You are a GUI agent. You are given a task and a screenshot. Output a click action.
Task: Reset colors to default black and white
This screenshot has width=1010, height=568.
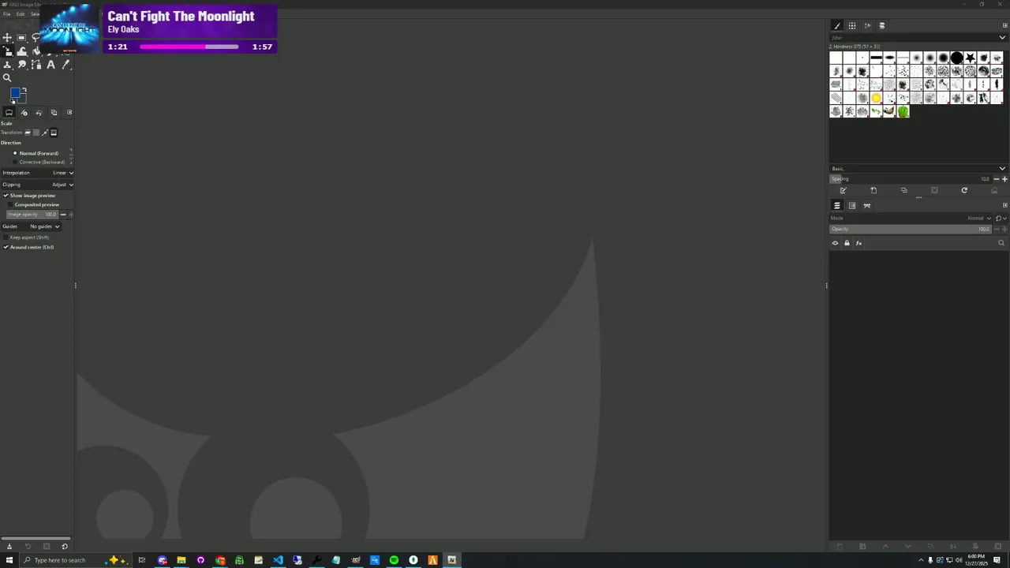pyautogui.click(x=13, y=101)
